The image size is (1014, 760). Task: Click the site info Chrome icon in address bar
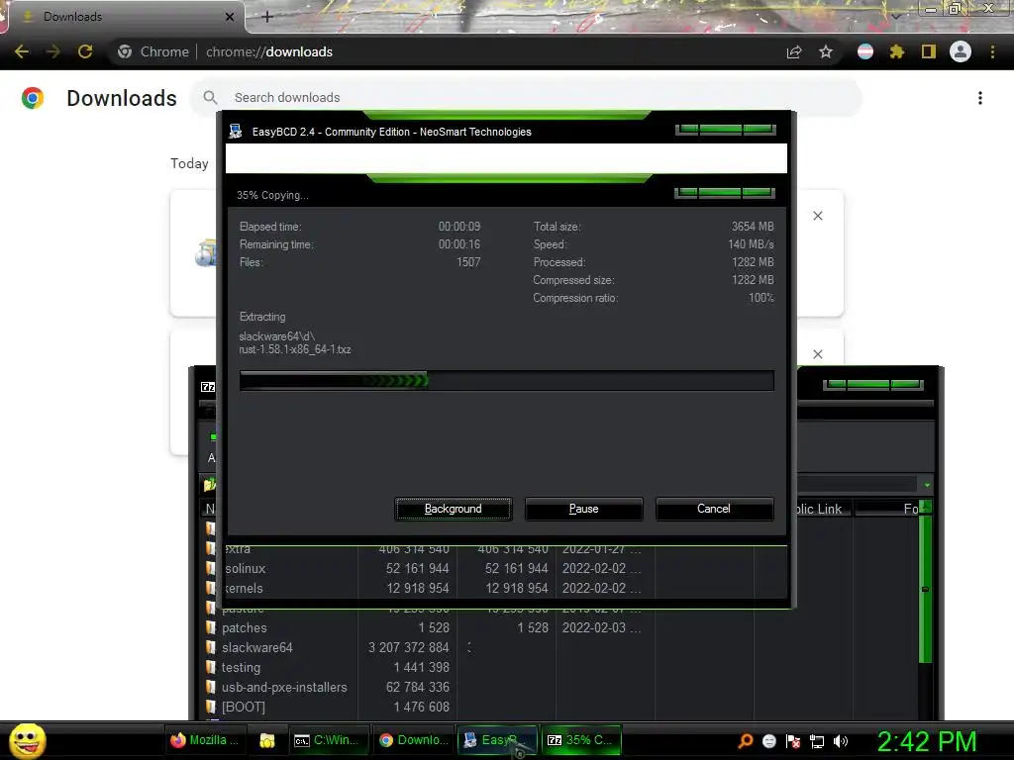(125, 51)
